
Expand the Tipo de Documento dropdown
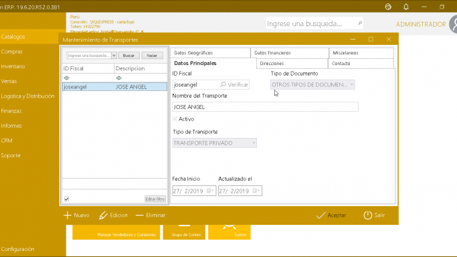coord(352,84)
